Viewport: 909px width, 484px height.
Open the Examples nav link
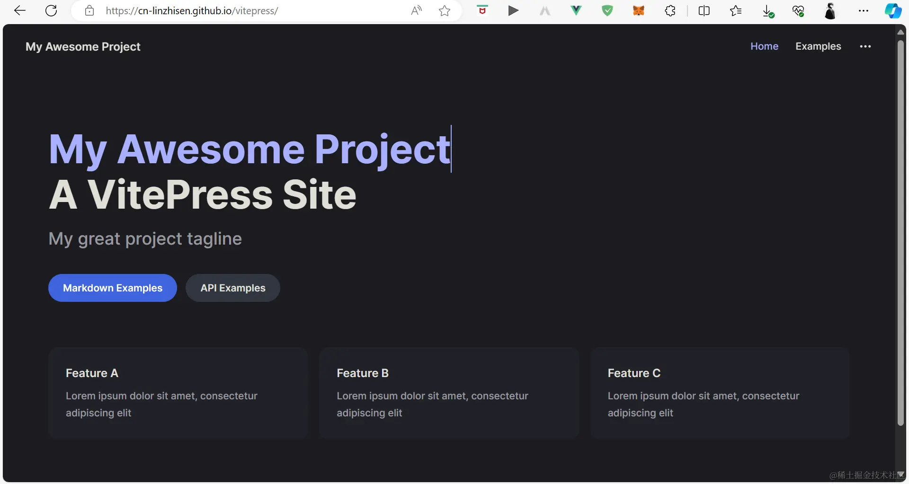(x=818, y=46)
